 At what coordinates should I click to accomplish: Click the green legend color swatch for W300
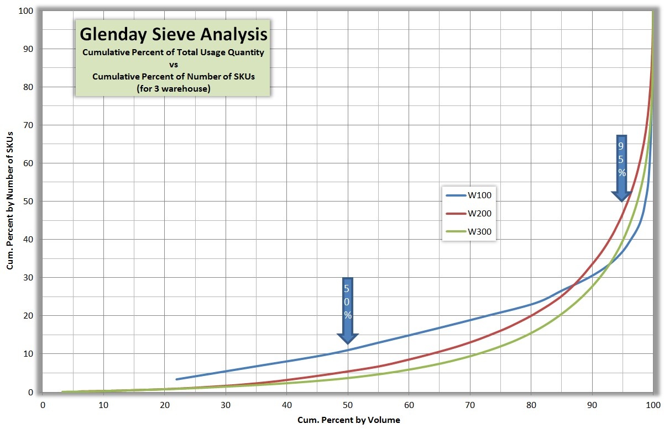[x=456, y=231]
